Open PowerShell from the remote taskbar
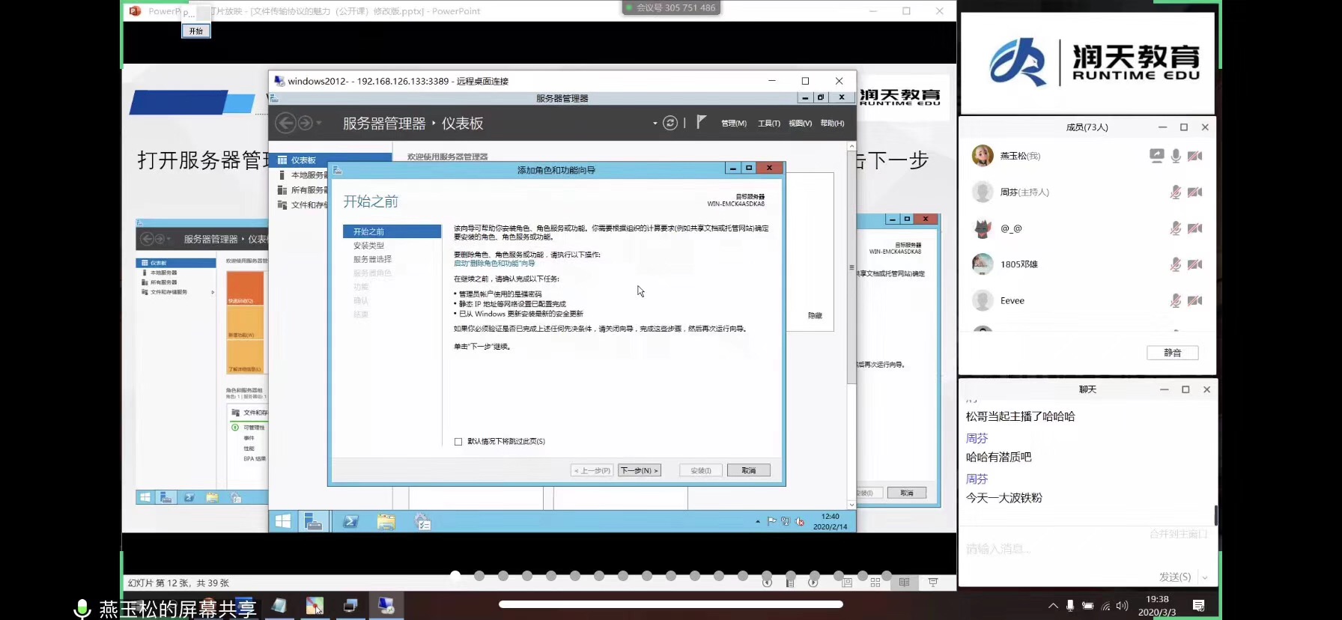 350,522
